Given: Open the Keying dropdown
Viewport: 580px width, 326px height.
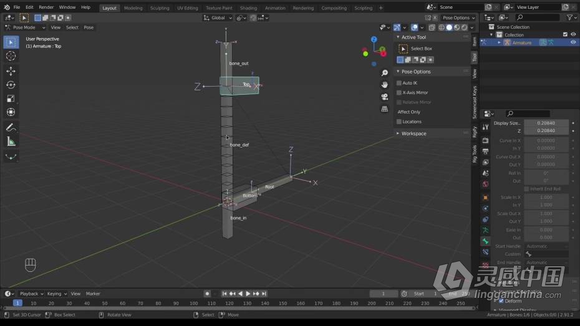Looking at the screenshot, I should point(57,294).
